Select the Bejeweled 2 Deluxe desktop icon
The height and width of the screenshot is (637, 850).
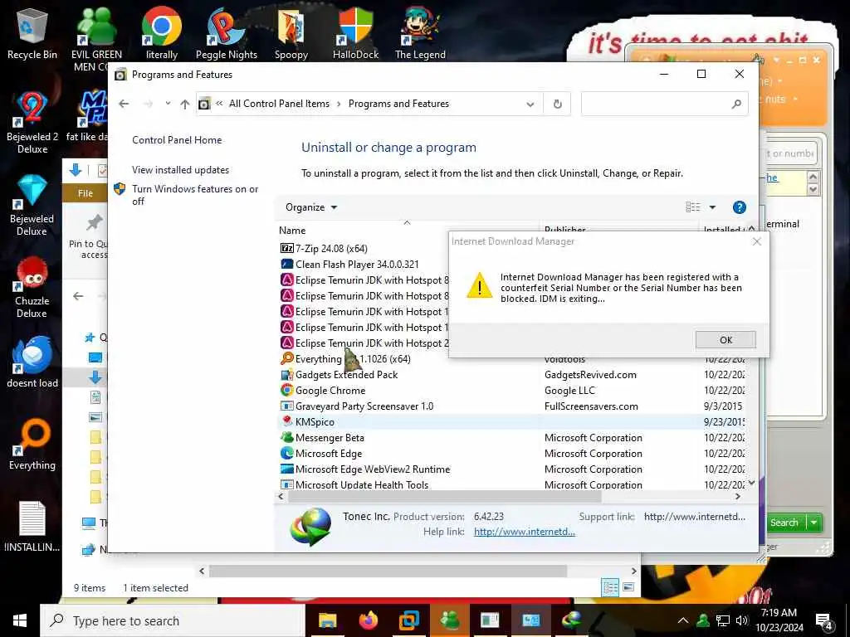pos(32,123)
